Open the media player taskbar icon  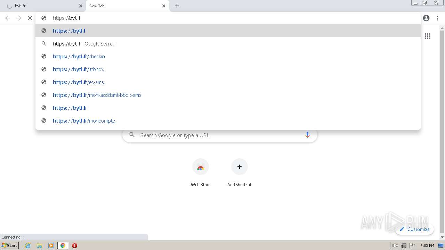click(51, 245)
